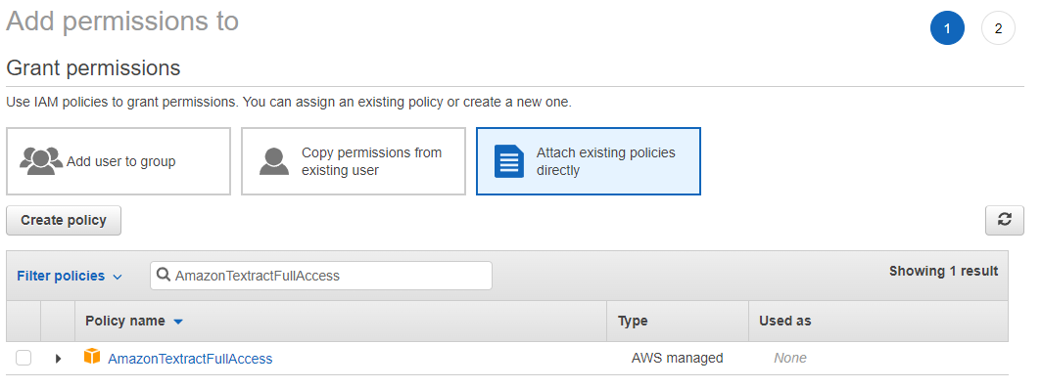Click the Type column header
The width and height of the screenshot is (1042, 388).
[633, 321]
